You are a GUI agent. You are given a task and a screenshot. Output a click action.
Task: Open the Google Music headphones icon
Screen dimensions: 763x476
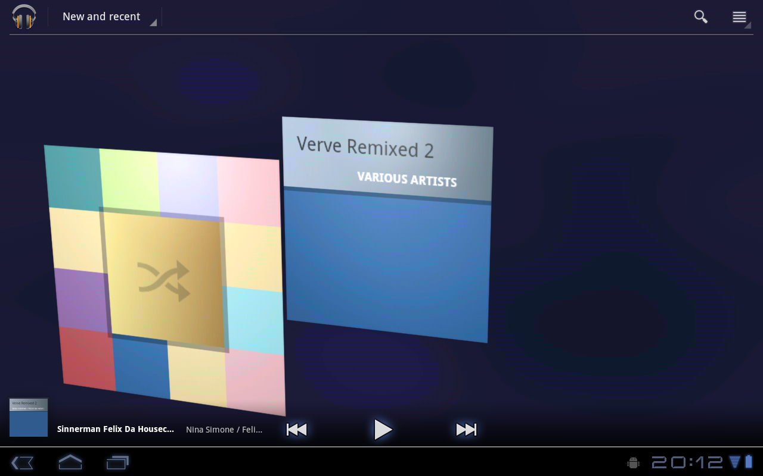[x=24, y=17]
